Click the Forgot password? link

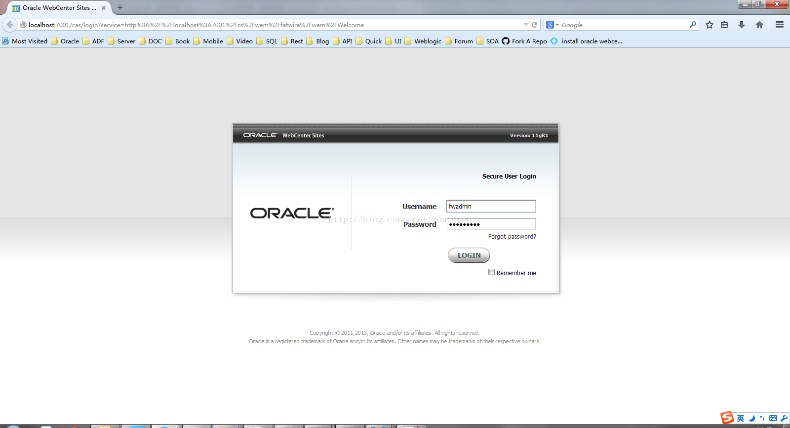tap(512, 237)
